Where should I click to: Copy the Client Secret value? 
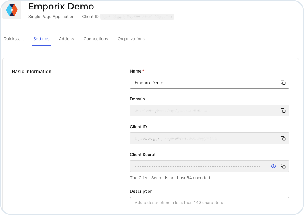pyautogui.click(x=283, y=166)
